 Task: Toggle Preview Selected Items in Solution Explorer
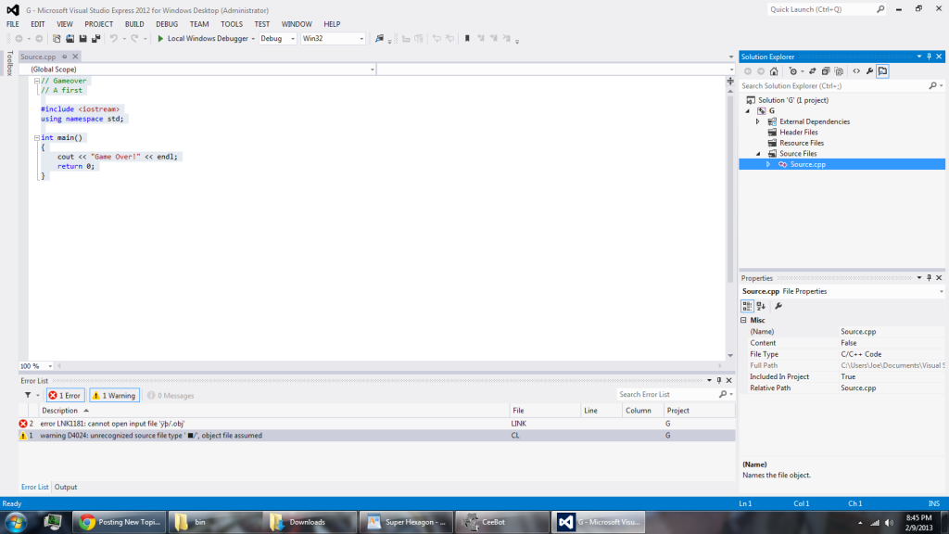pyautogui.click(x=883, y=71)
